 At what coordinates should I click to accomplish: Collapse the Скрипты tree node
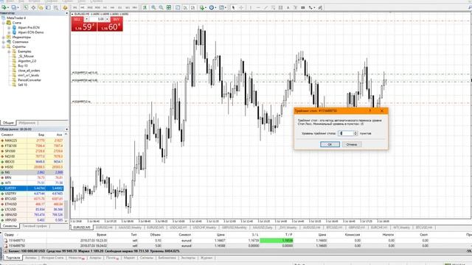[4, 47]
